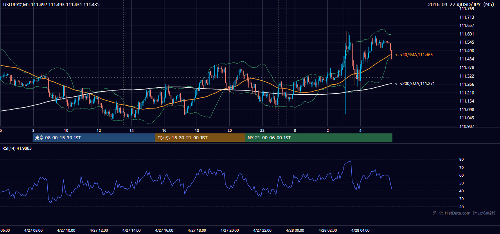Click the 4/27 12:00 date label
Viewport: 500px width, 234px height.
coord(99,230)
